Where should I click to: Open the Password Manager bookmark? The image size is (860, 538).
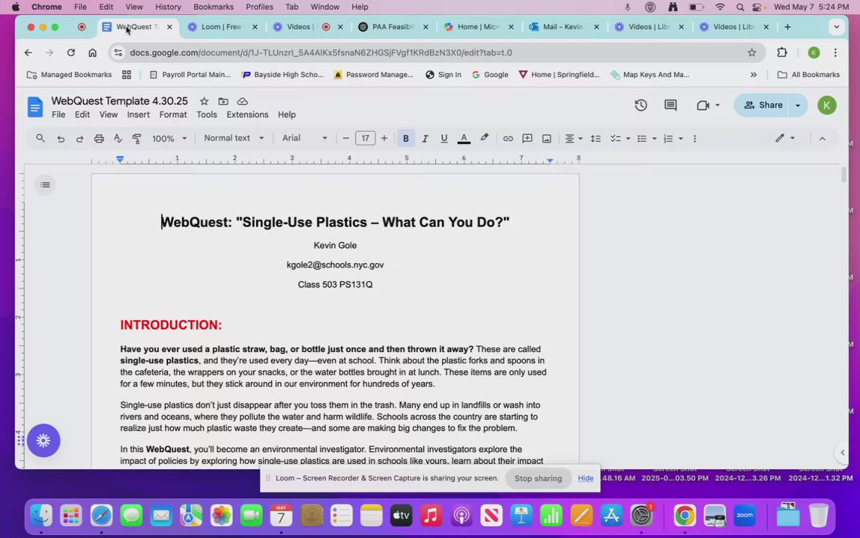[373, 75]
